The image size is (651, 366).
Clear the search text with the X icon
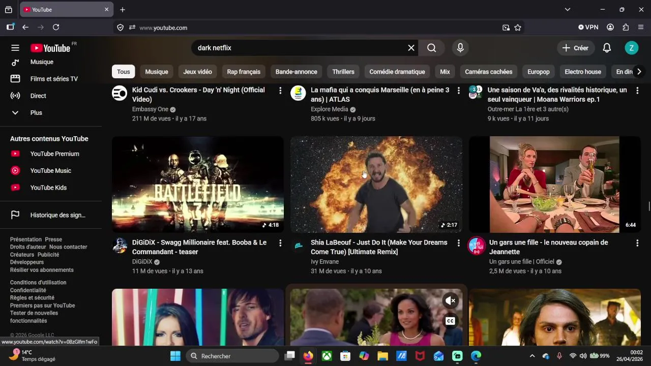(411, 48)
